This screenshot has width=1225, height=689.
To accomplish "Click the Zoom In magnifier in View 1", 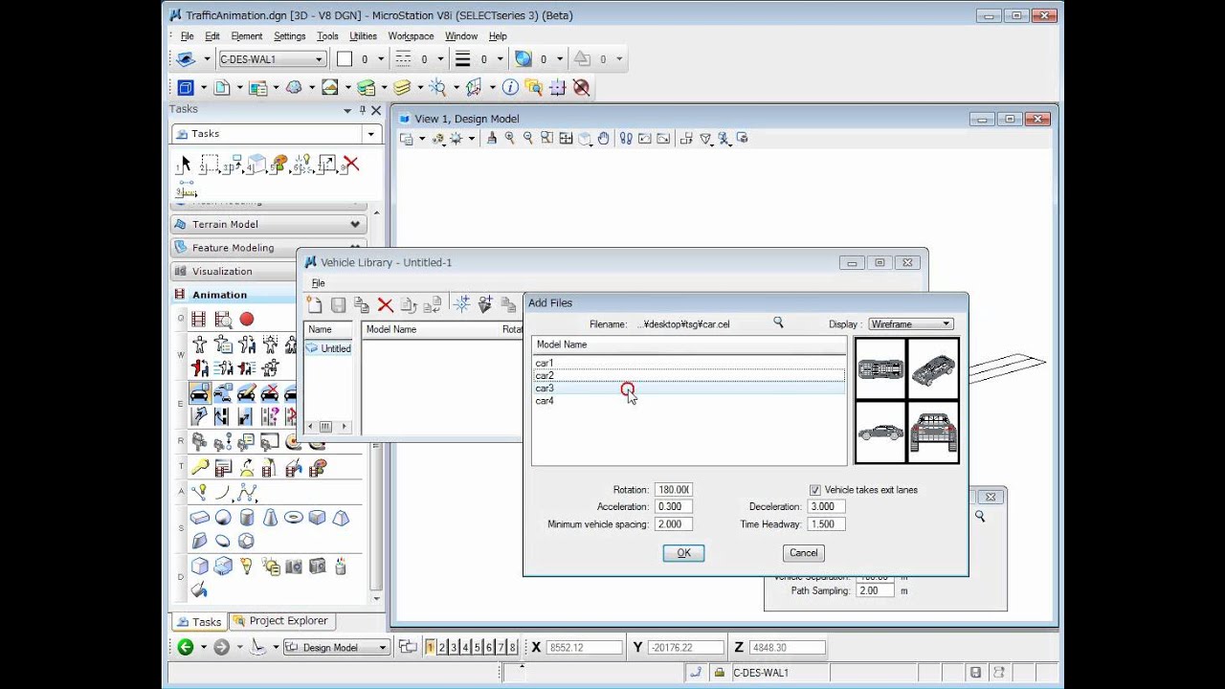I will pos(510,139).
